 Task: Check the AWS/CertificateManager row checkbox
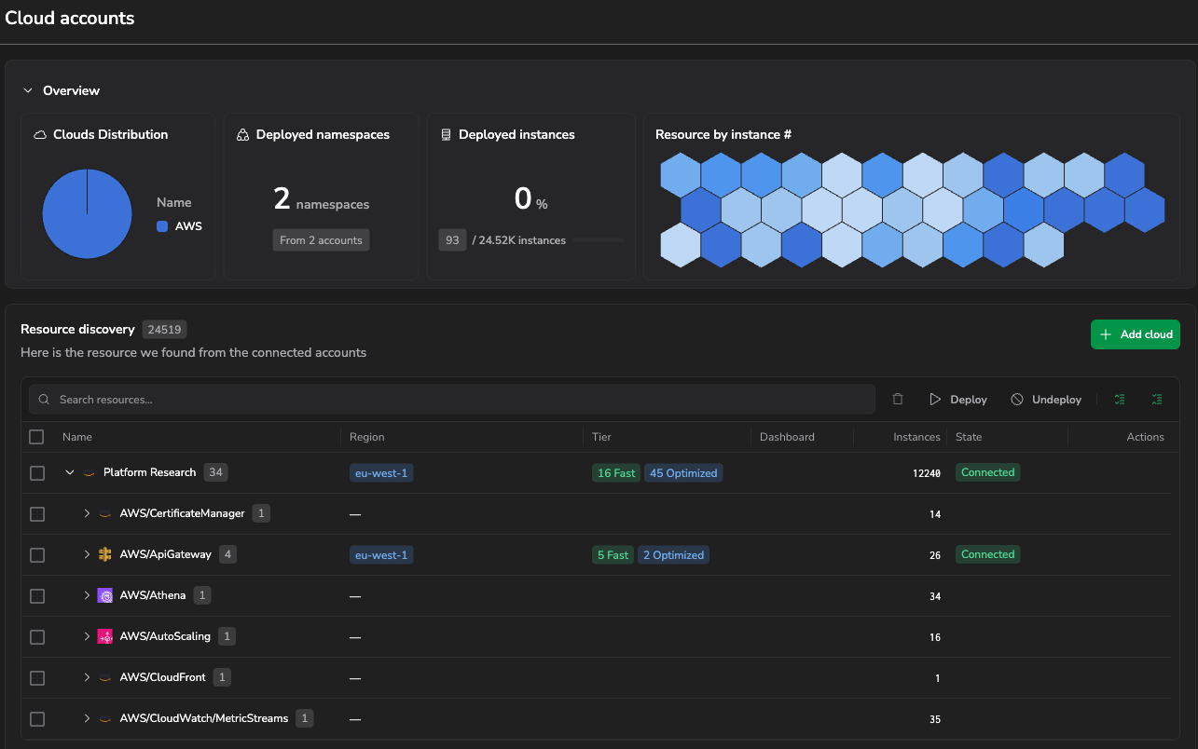click(x=37, y=514)
